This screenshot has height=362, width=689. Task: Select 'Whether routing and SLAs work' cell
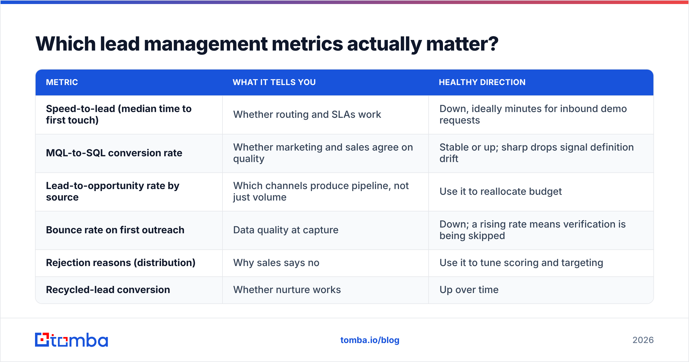pos(326,115)
